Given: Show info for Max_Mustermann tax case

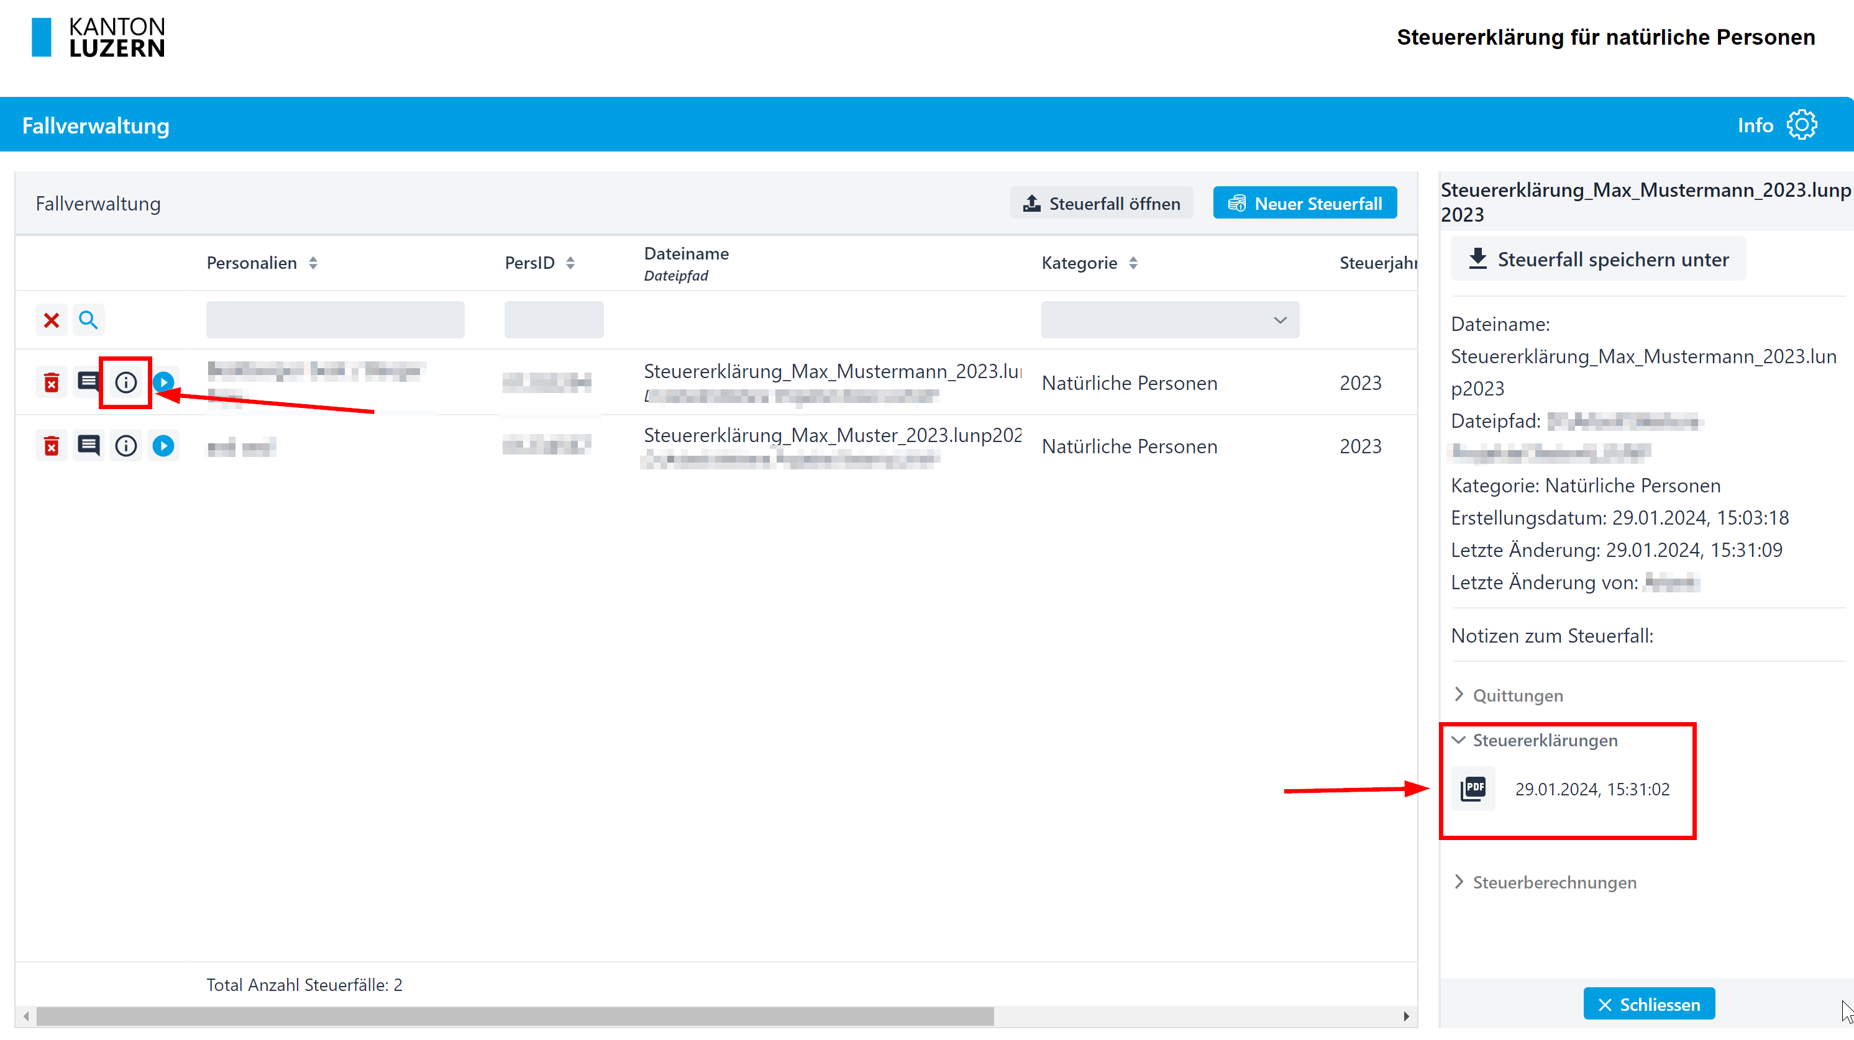Looking at the screenshot, I should click(126, 382).
